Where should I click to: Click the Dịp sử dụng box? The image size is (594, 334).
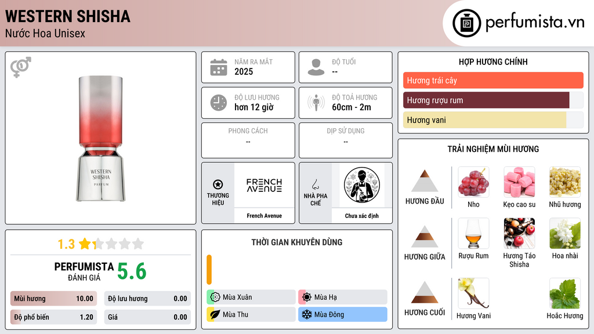click(346, 140)
